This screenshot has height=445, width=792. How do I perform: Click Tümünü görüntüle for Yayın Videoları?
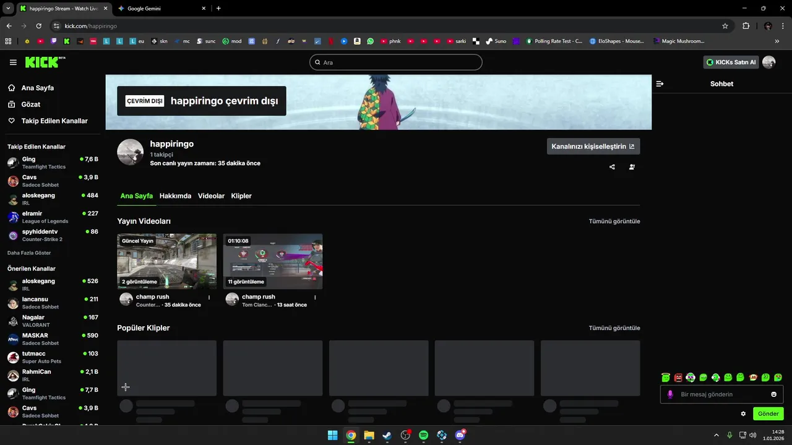click(x=614, y=221)
